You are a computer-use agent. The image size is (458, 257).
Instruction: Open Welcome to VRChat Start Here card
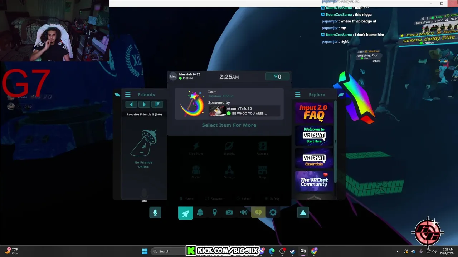(x=314, y=136)
